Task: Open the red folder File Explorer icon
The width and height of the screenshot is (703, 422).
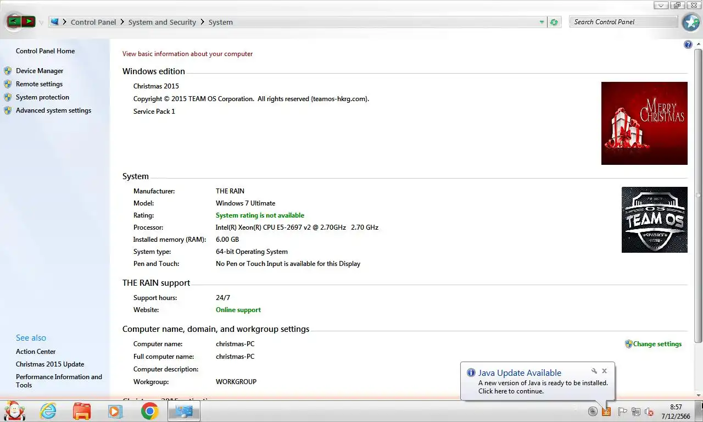Action: click(x=82, y=411)
